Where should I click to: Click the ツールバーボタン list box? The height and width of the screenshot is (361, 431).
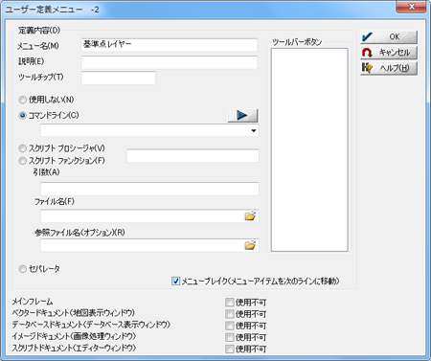(309, 149)
